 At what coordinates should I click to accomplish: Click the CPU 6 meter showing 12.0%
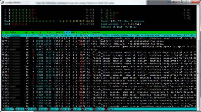point(146,13)
